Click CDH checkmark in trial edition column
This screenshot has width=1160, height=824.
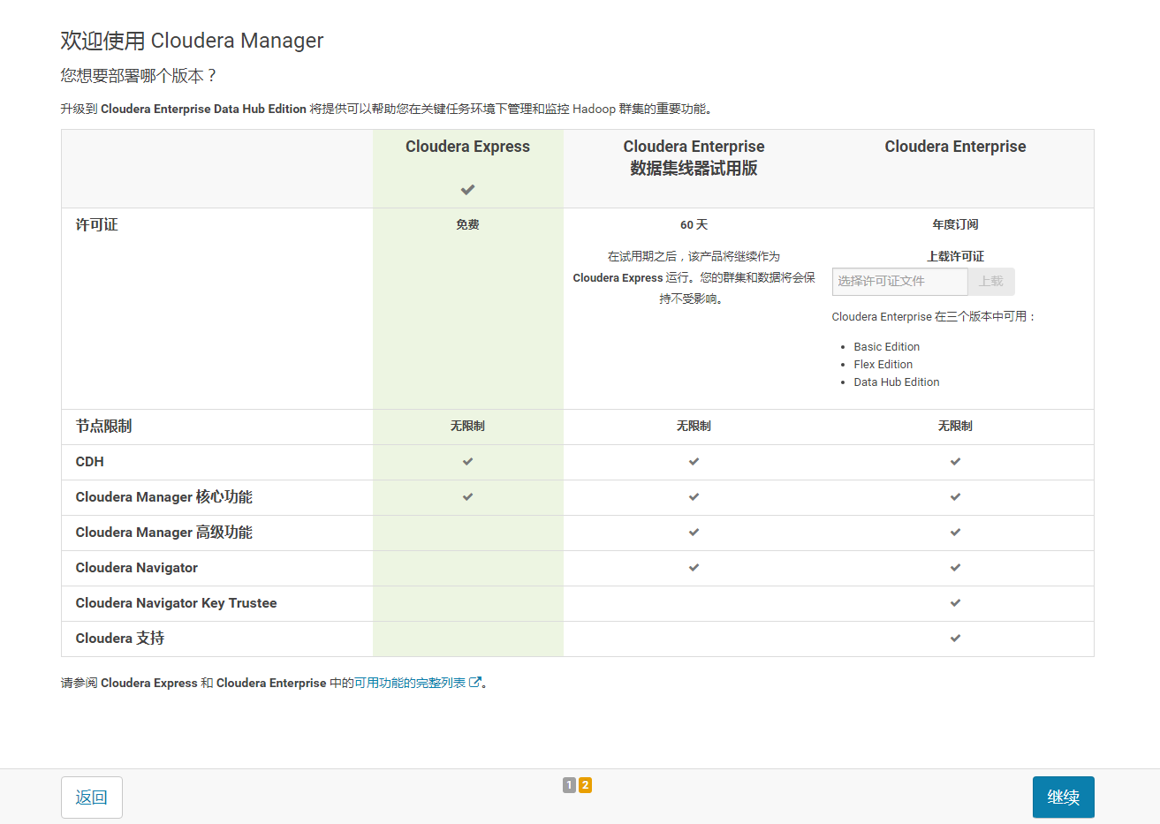click(694, 462)
